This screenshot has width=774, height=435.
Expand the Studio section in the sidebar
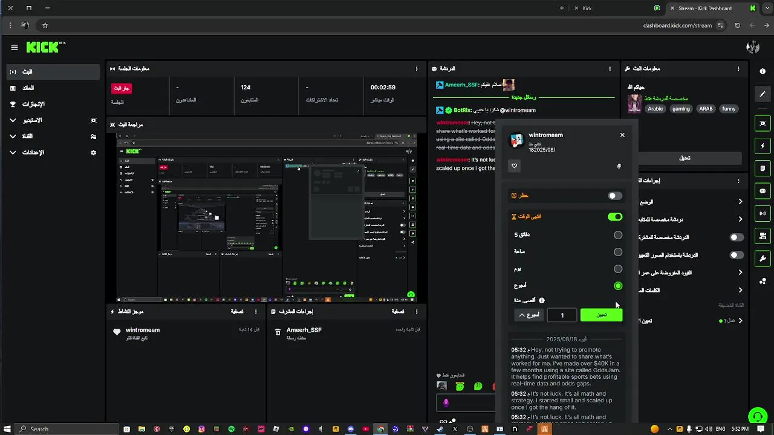pyautogui.click(x=13, y=120)
